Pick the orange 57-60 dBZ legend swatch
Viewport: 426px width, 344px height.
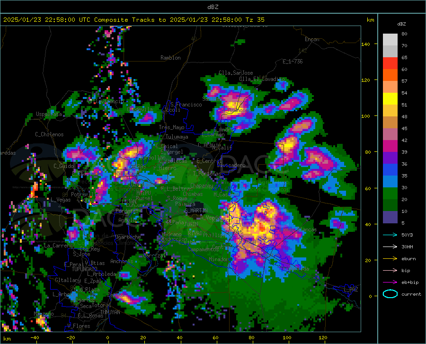[x=390, y=75]
